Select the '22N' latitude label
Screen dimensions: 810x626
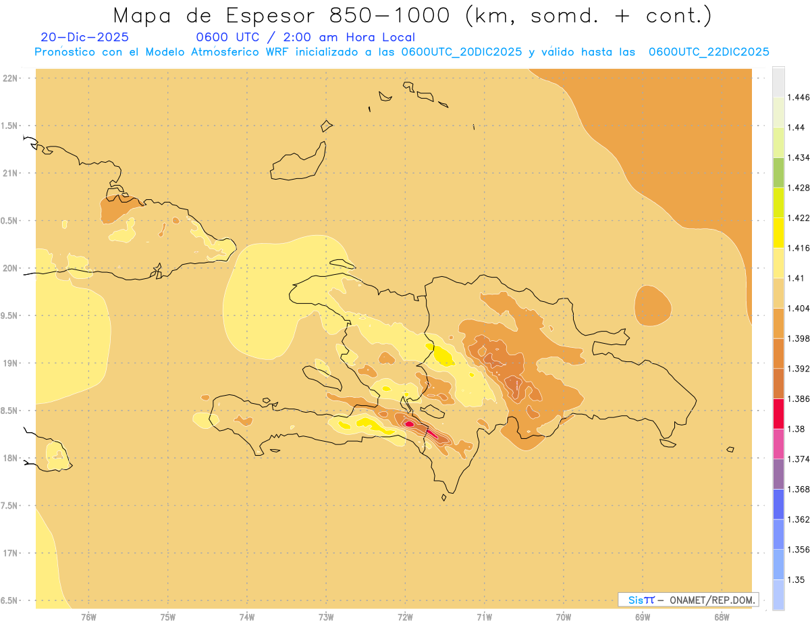point(10,78)
